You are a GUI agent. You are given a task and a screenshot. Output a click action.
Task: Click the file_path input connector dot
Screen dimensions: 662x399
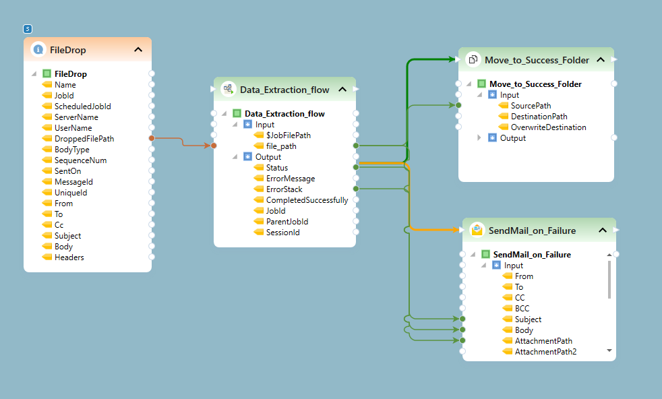[214, 146]
